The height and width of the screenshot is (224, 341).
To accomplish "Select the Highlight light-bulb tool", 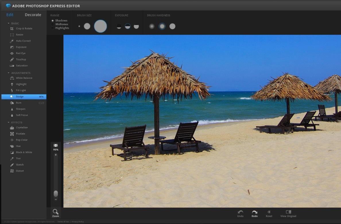I will point(12,84).
